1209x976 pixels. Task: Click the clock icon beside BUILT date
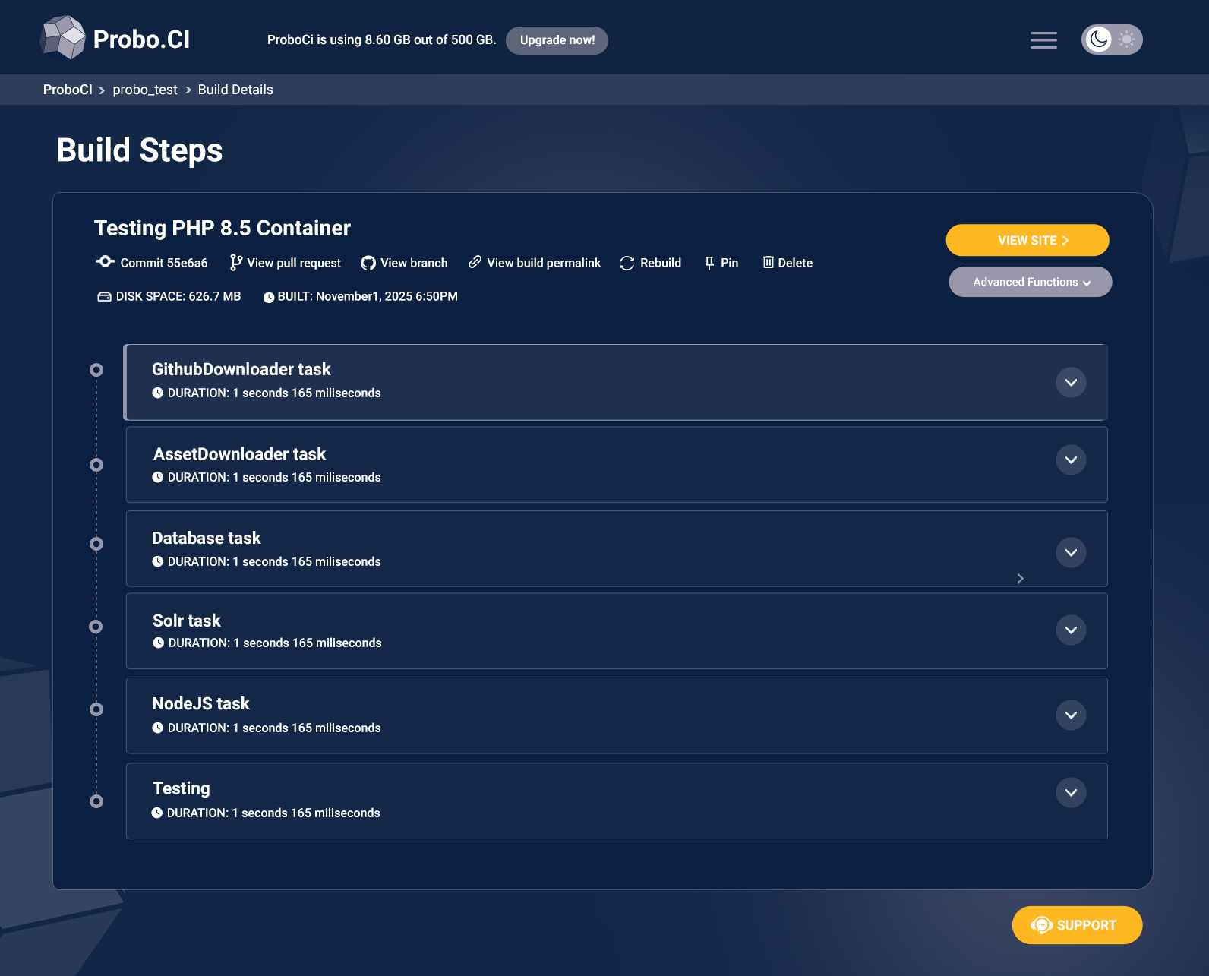(x=269, y=298)
